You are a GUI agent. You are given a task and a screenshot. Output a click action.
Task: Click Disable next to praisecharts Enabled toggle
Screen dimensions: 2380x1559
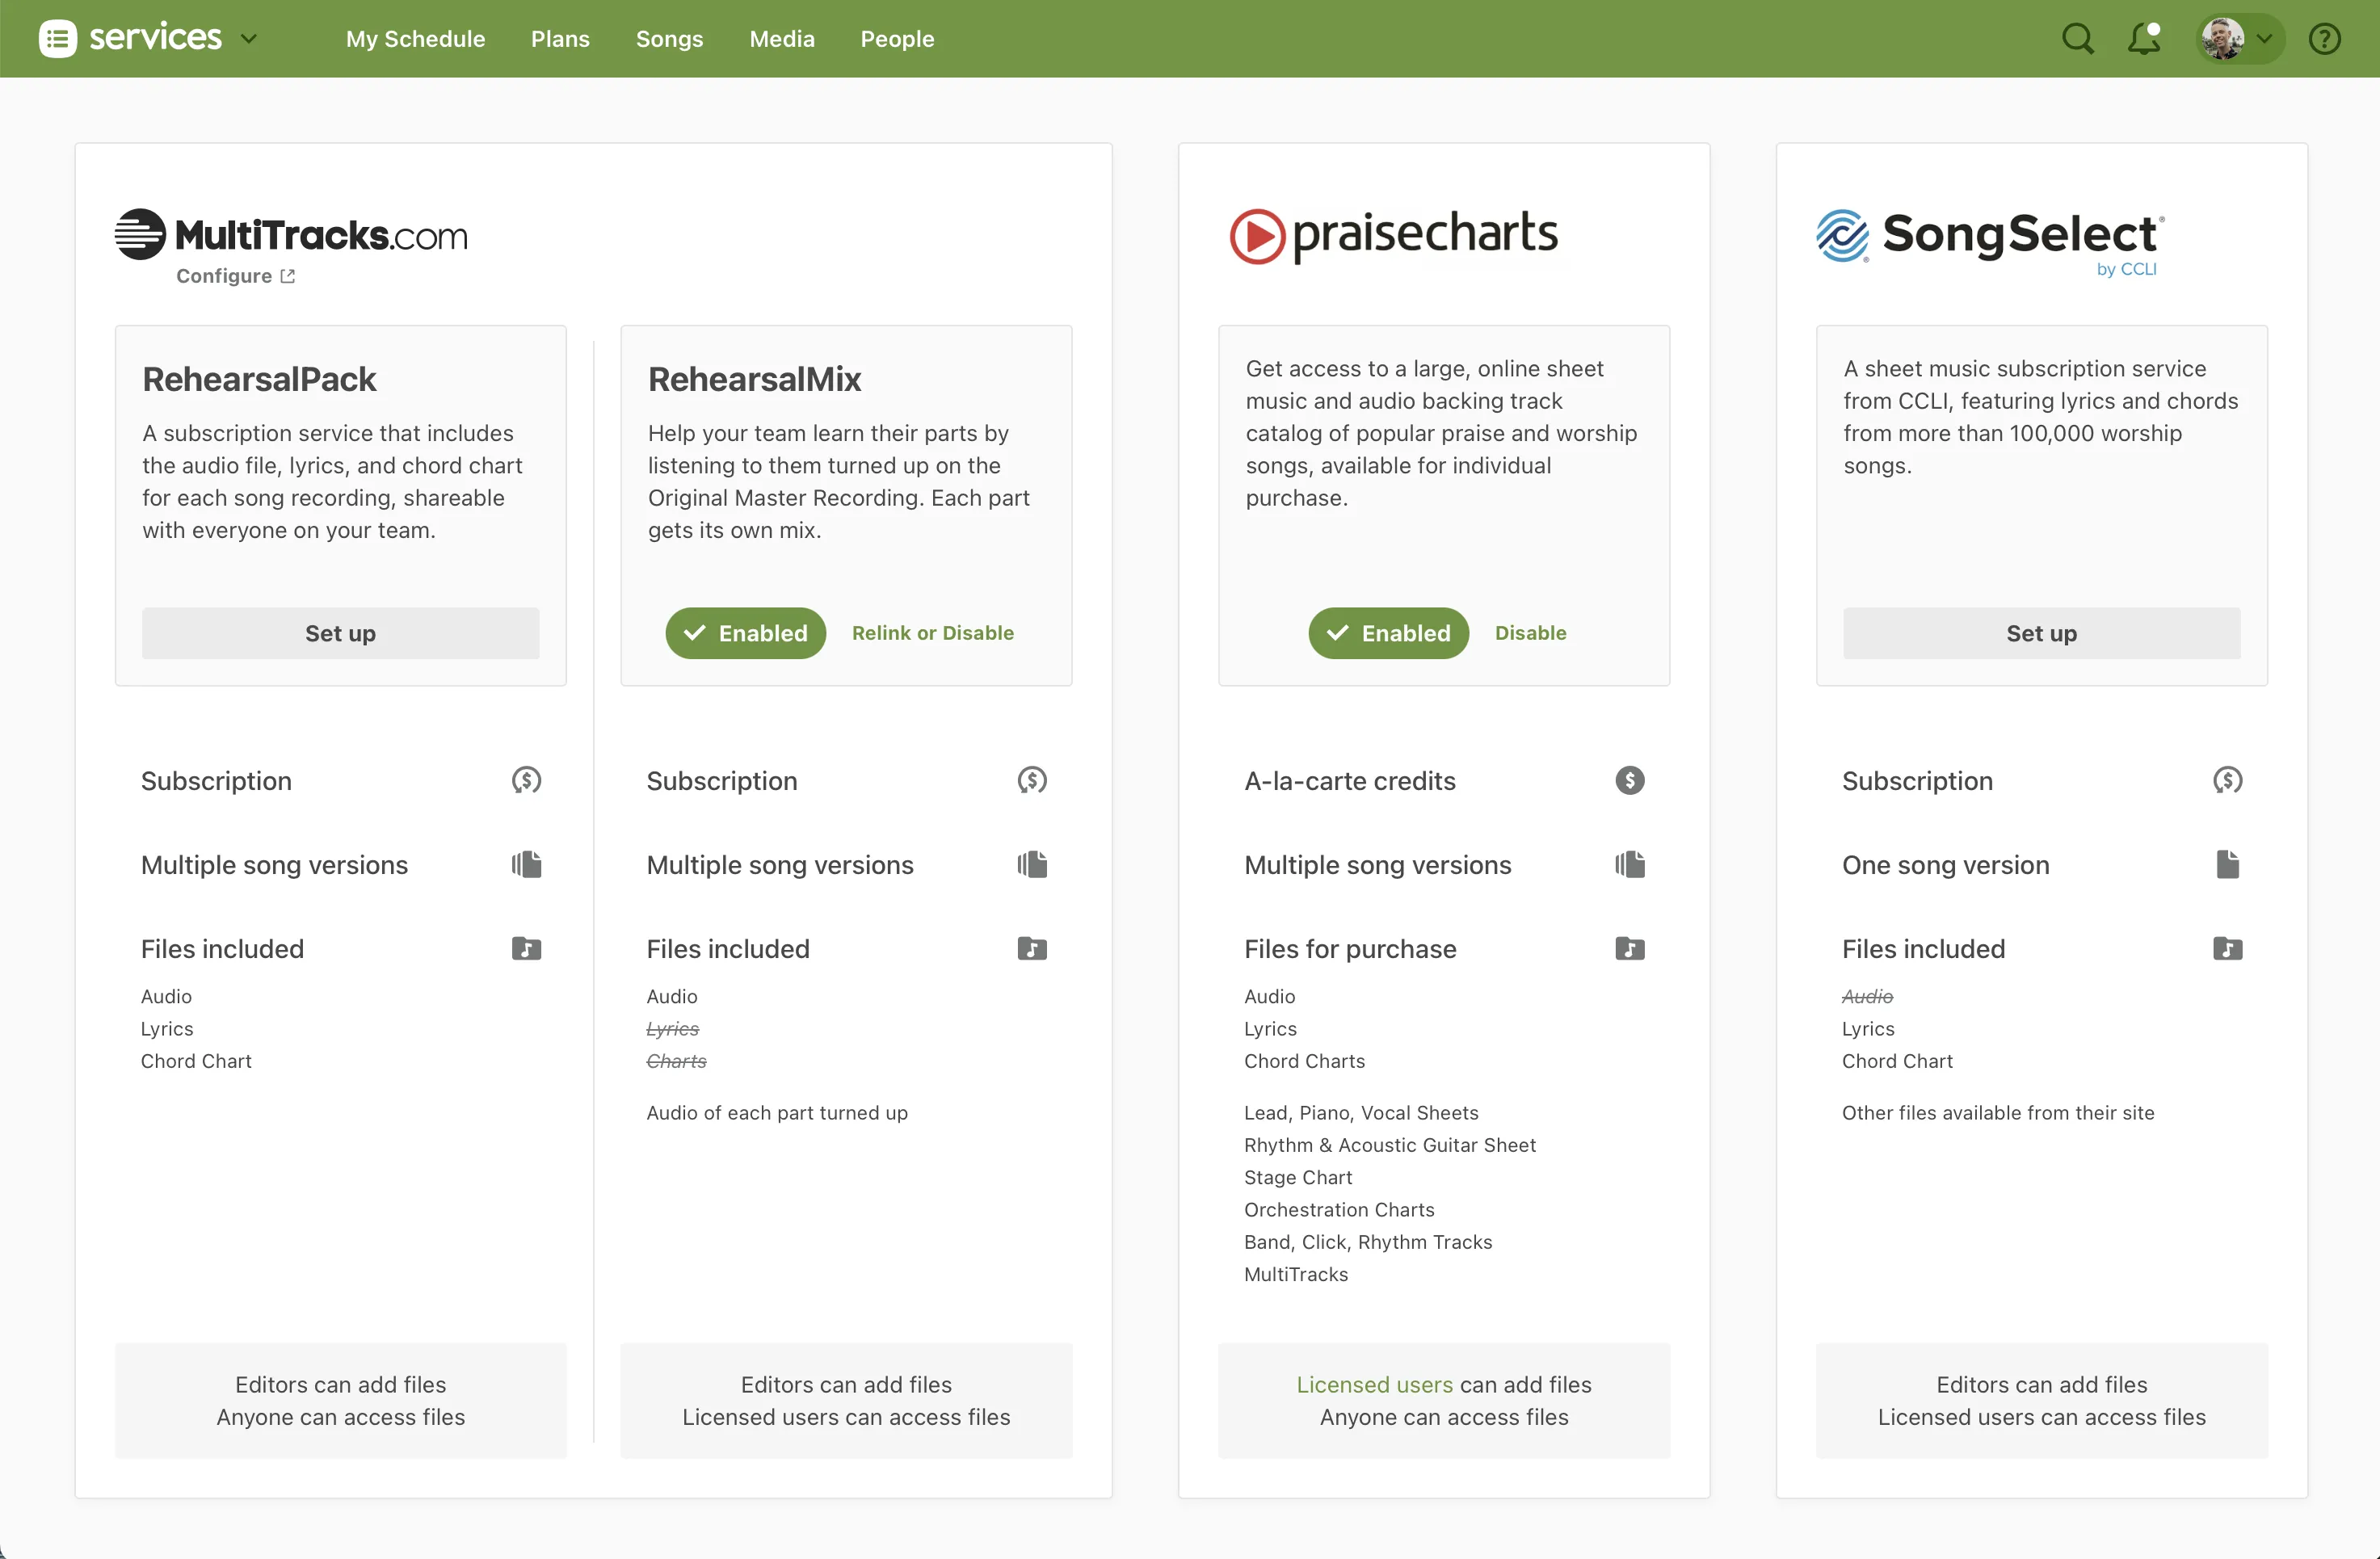click(x=1530, y=632)
